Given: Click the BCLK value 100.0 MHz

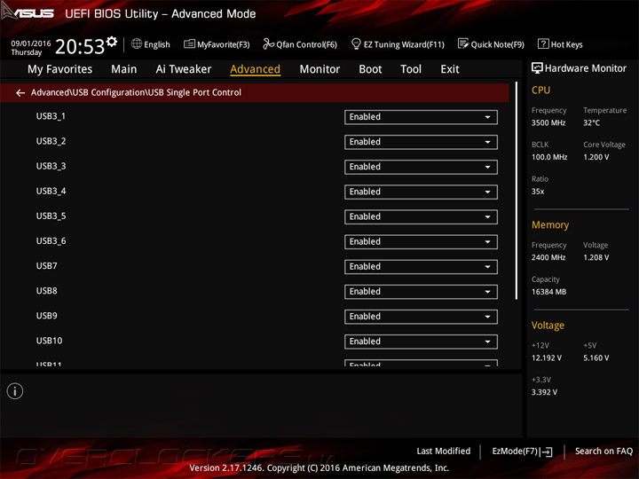Looking at the screenshot, I should tap(549, 157).
